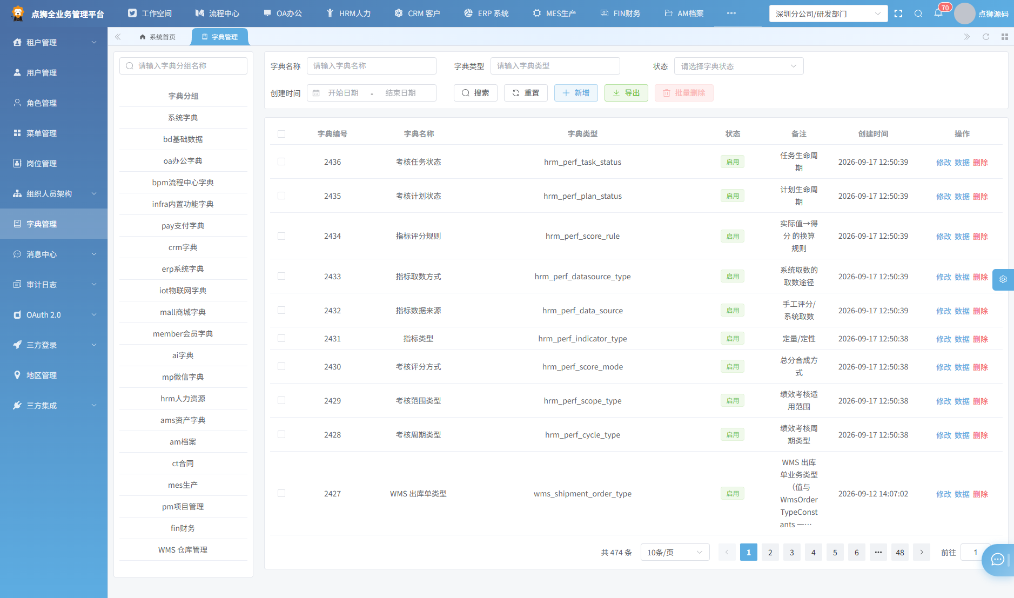Viewport: 1014px width, 598px height.
Task: Click the double-right arrow in the tab bar
Action: tap(967, 37)
